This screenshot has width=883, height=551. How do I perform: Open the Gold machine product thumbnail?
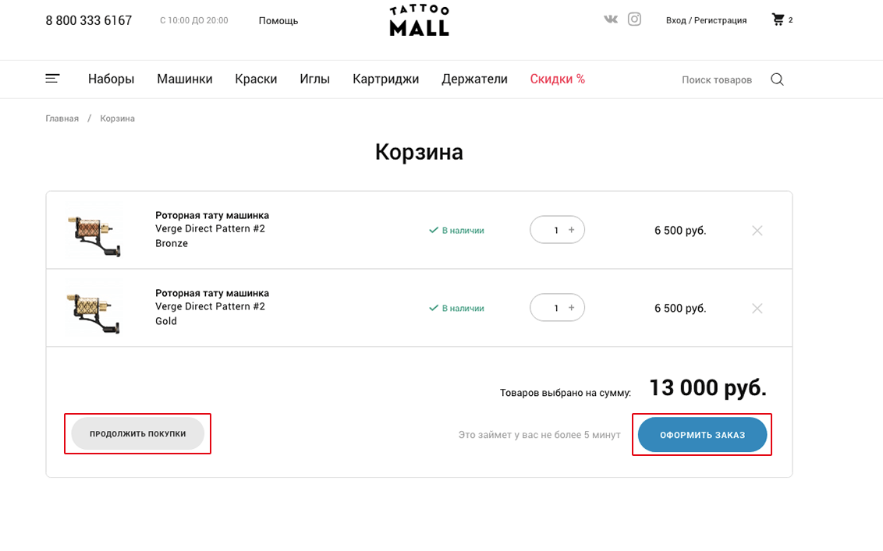95,309
